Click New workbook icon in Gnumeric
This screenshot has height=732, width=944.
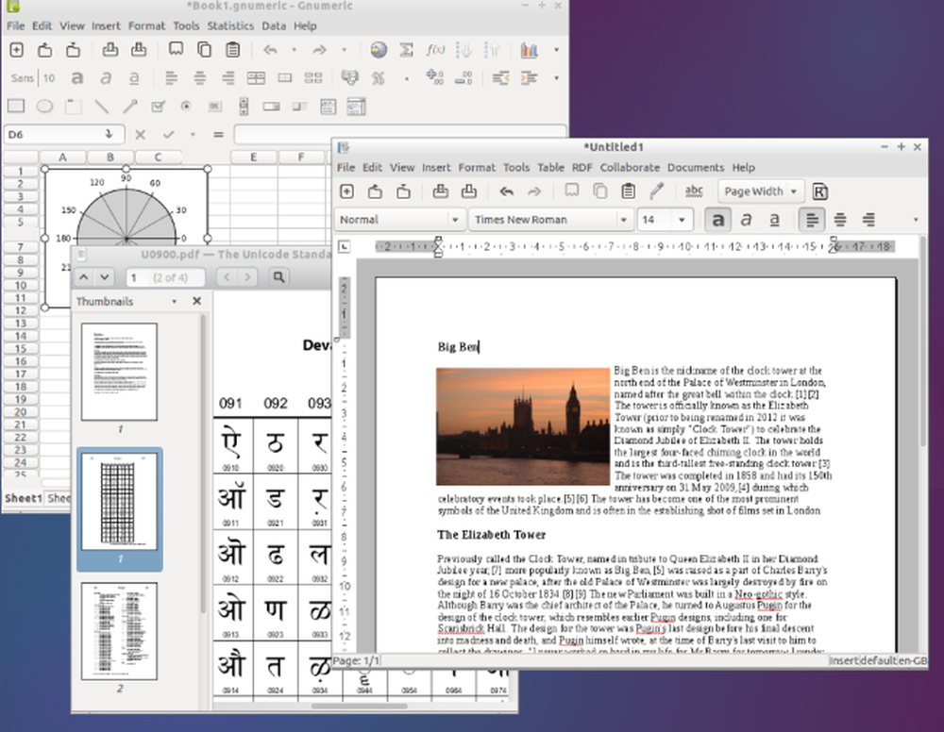[x=17, y=50]
